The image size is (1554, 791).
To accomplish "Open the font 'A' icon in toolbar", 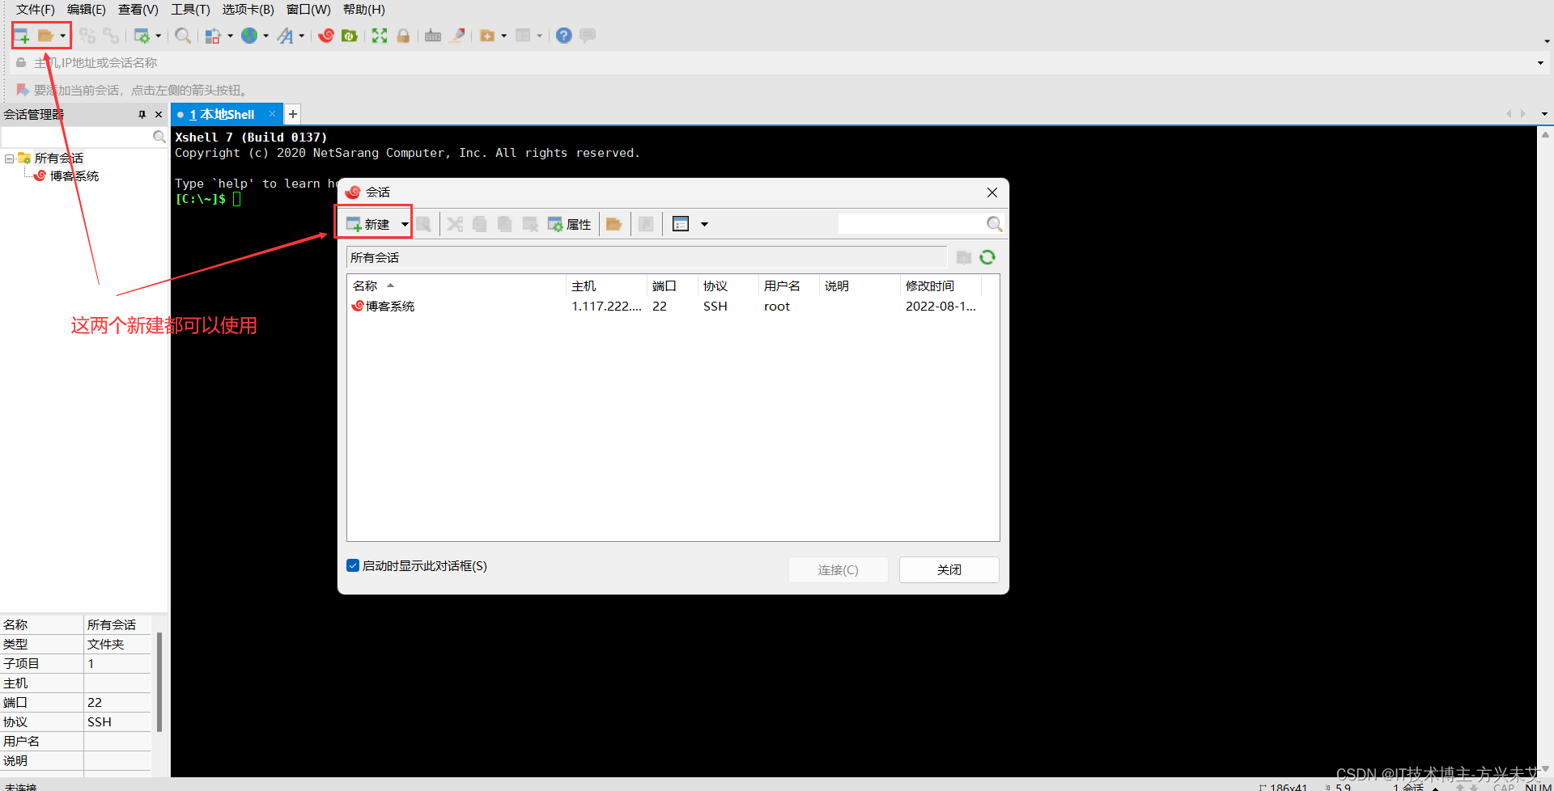I will [x=286, y=36].
